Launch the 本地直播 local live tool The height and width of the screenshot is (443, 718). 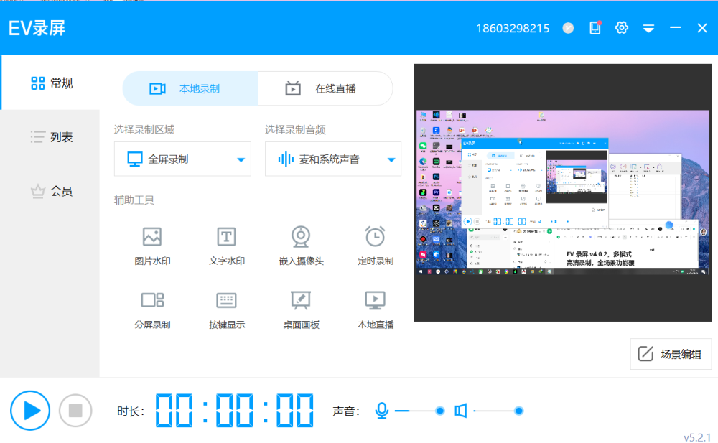click(x=375, y=309)
